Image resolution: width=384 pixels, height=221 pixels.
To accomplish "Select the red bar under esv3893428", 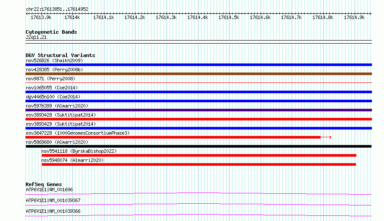I will pos(198,119).
